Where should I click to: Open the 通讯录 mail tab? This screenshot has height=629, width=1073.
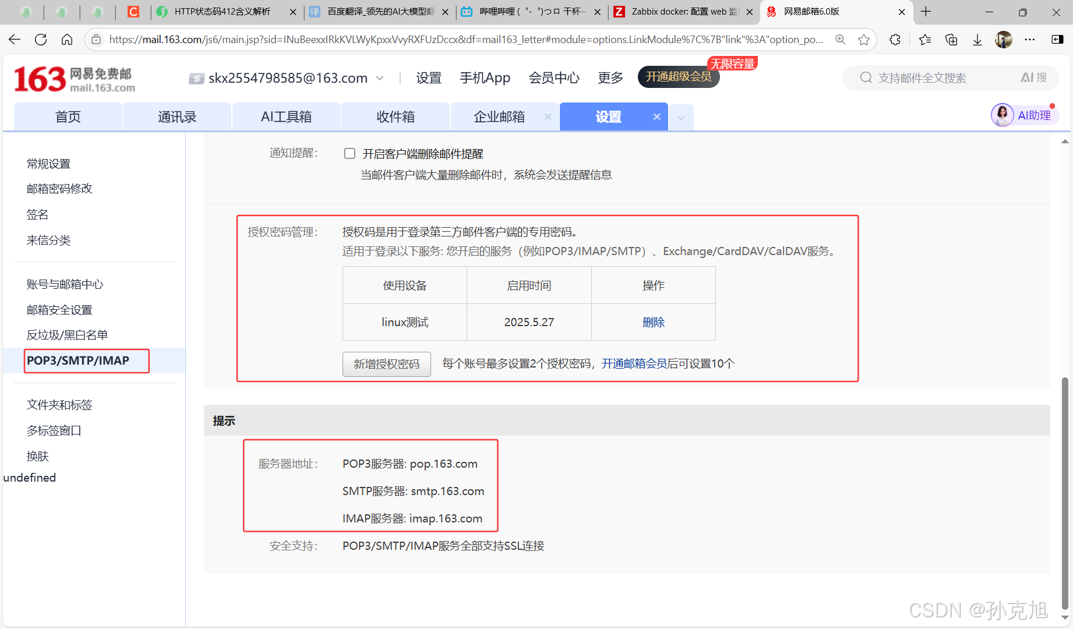pos(177,116)
